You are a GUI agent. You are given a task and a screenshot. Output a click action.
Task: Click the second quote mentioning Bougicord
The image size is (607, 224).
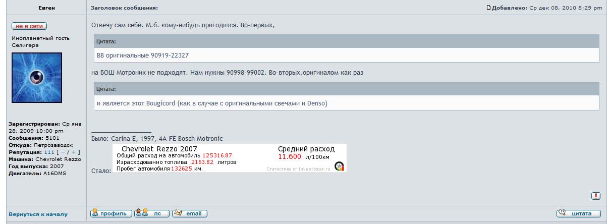point(212,103)
